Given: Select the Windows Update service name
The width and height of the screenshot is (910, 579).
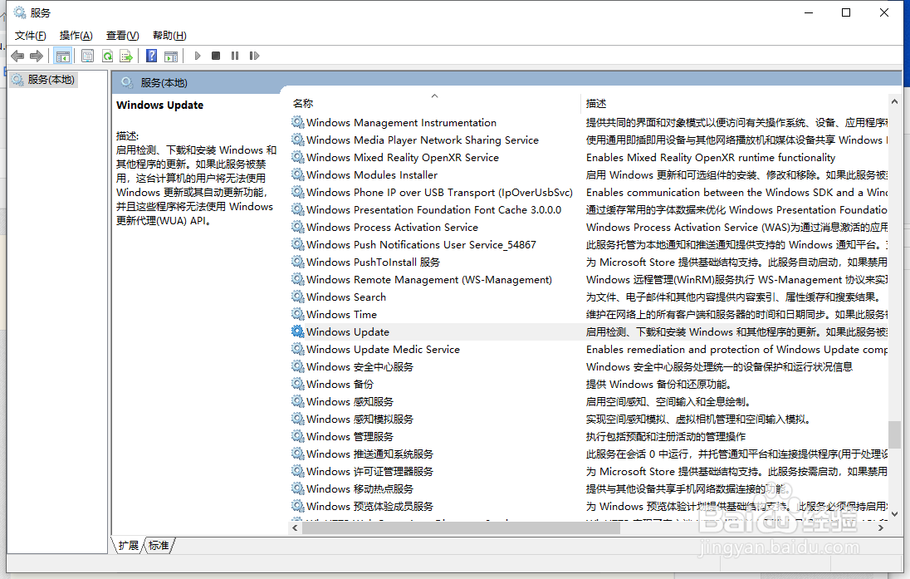Looking at the screenshot, I should [348, 331].
